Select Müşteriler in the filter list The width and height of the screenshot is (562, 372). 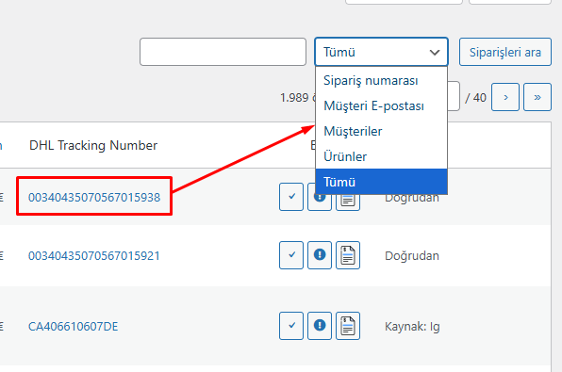coord(381,132)
